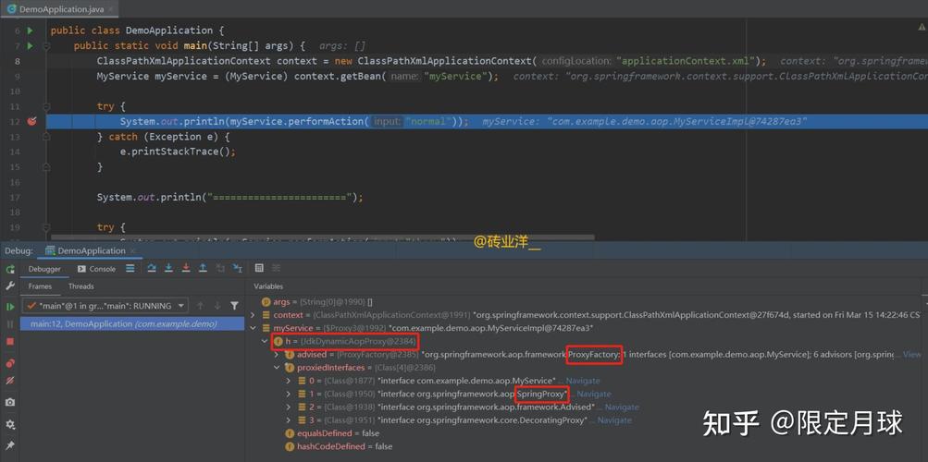Open debug panel gear settings

point(10,425)
